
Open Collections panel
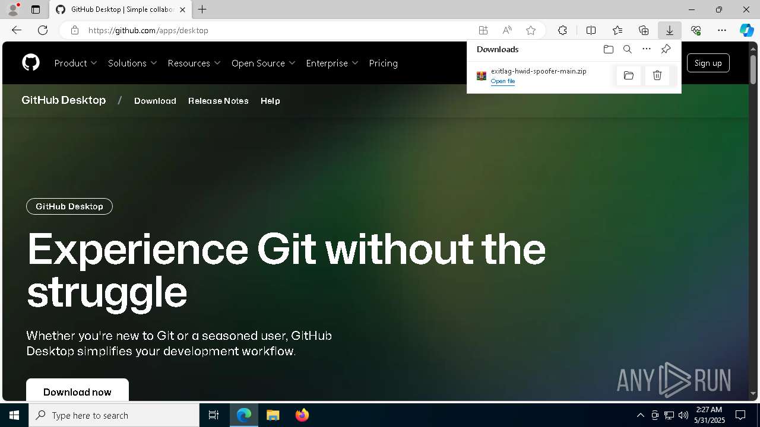click(x=644, y=30)
